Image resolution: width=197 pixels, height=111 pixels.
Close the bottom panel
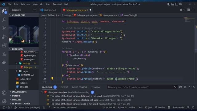(x=194, y=87)
